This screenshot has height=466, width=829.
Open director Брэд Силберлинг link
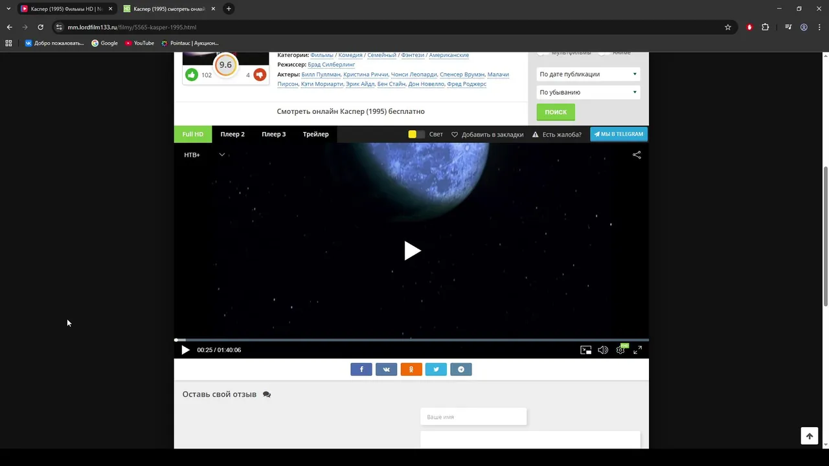tap(332, 65)
